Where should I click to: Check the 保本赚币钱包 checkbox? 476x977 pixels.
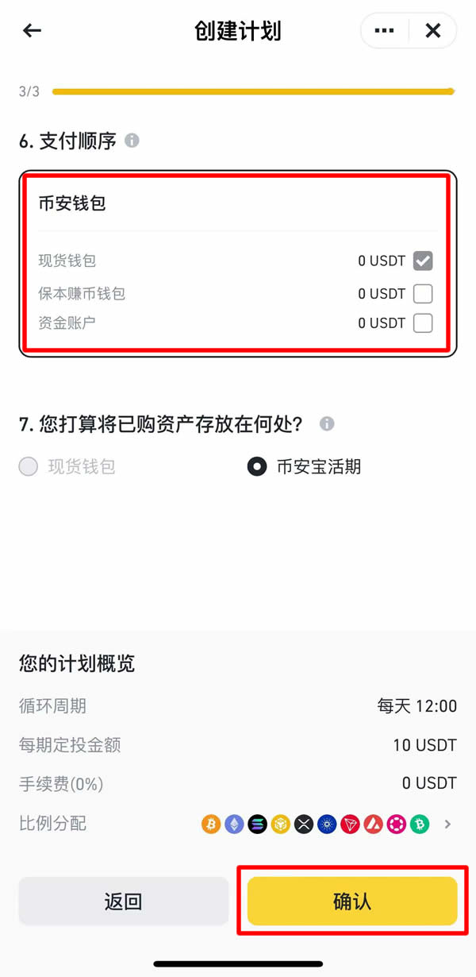click(x=423, y=294)
